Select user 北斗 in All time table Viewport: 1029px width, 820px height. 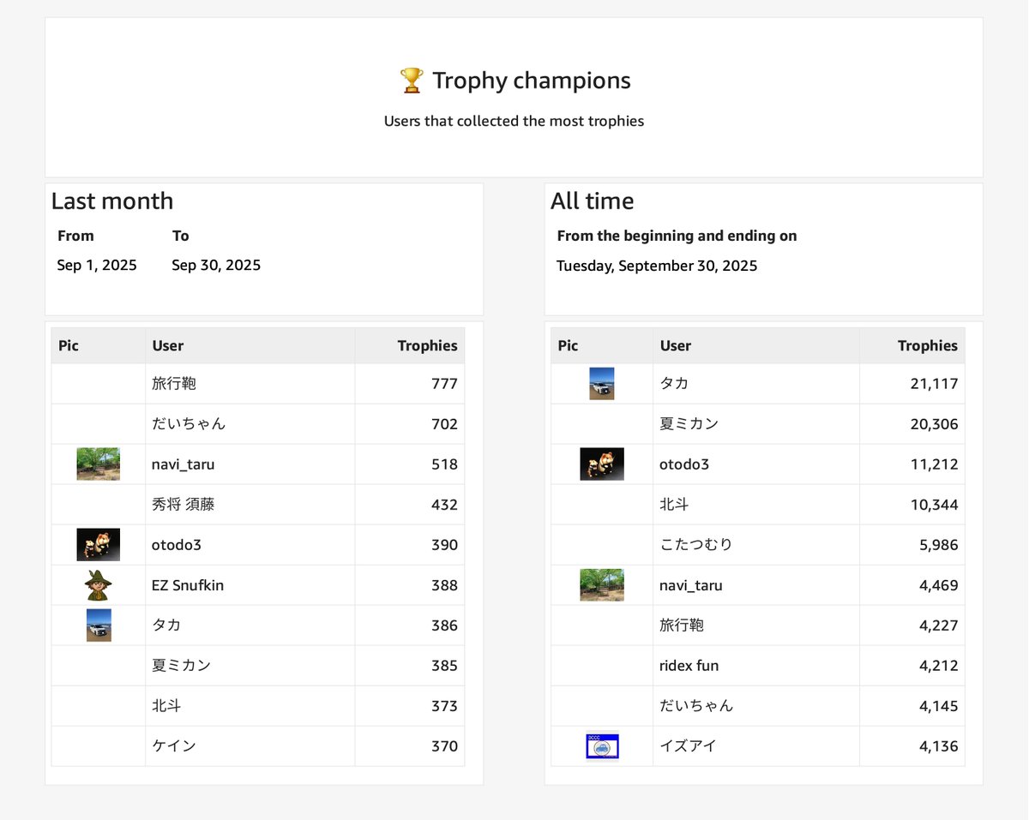click(674, 505)
